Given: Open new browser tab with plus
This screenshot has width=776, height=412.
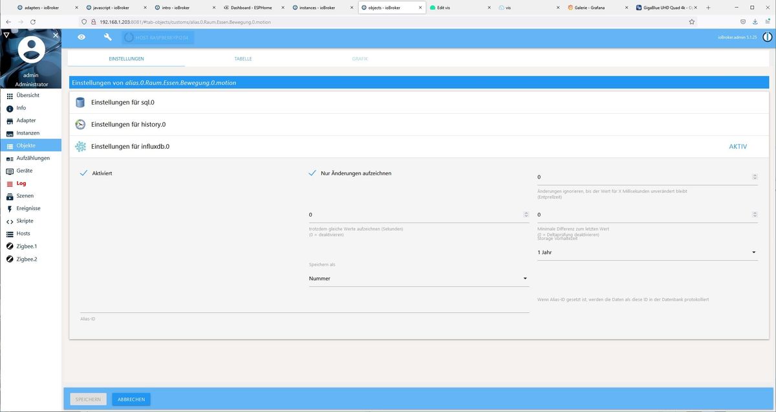Looking at the screenshot, I should click(708, 7).
